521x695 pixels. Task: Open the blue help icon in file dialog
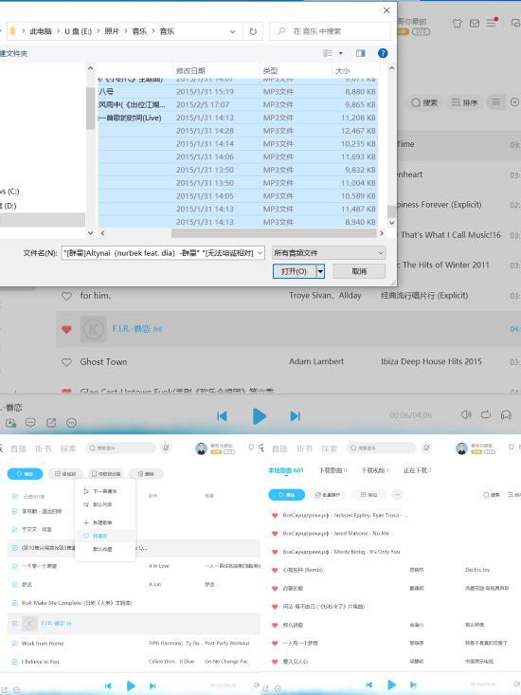(383, 53)
